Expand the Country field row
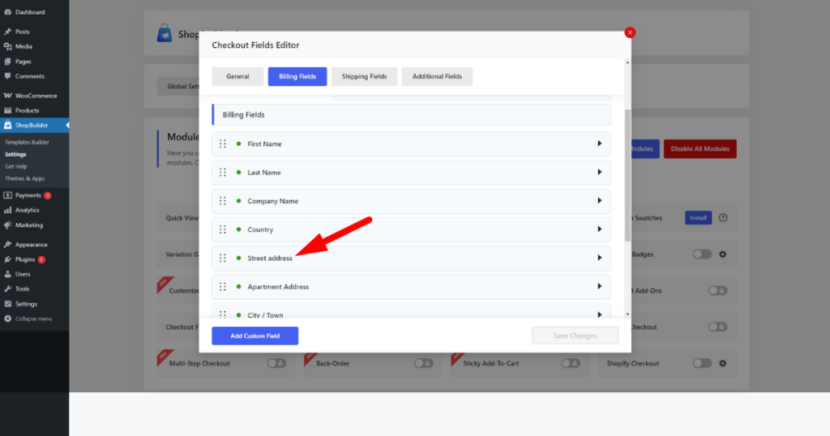The image size is (830, 436). (600, 229)
